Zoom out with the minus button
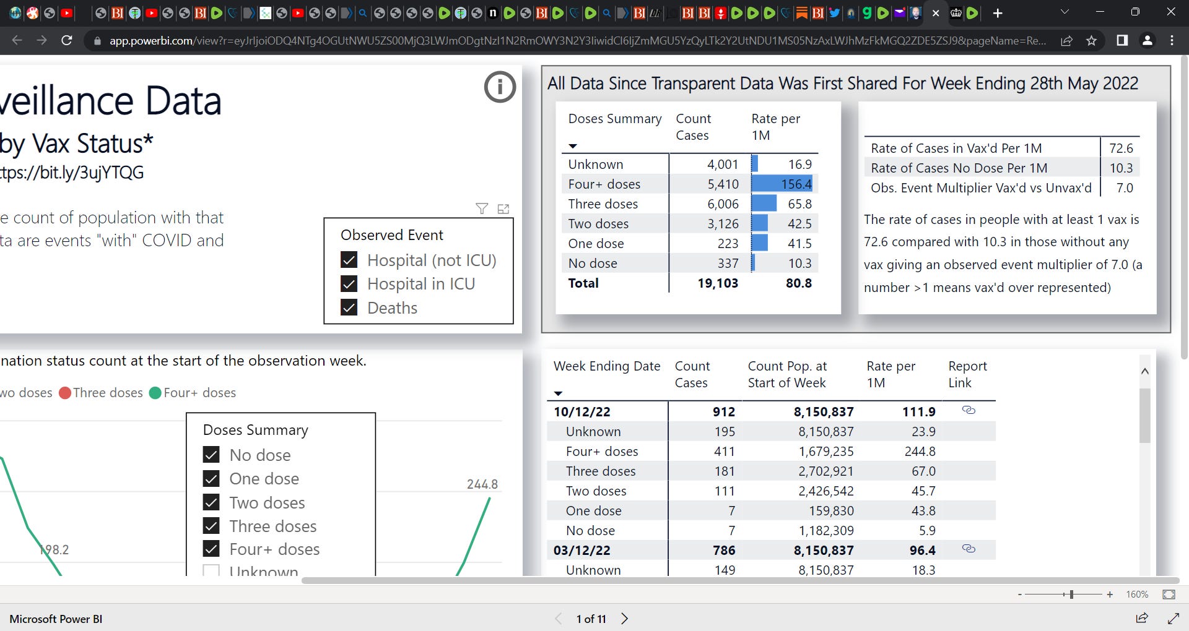1189x631 pixels. (1019, 595)
